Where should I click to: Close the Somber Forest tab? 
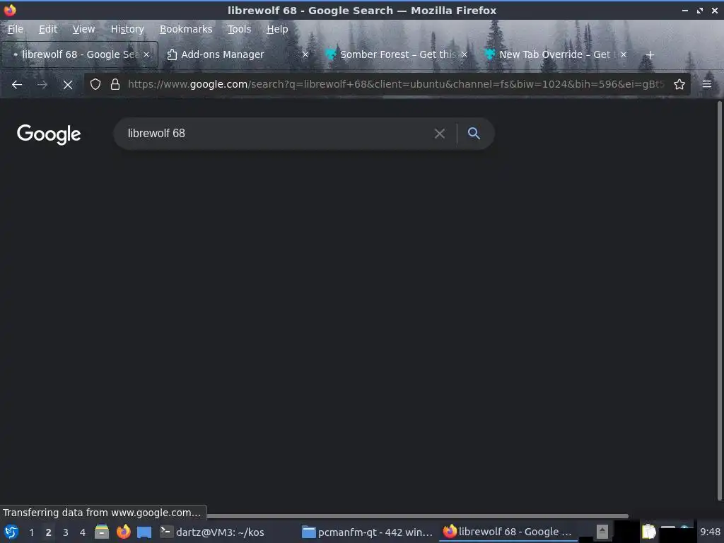[x=464, y=54]
